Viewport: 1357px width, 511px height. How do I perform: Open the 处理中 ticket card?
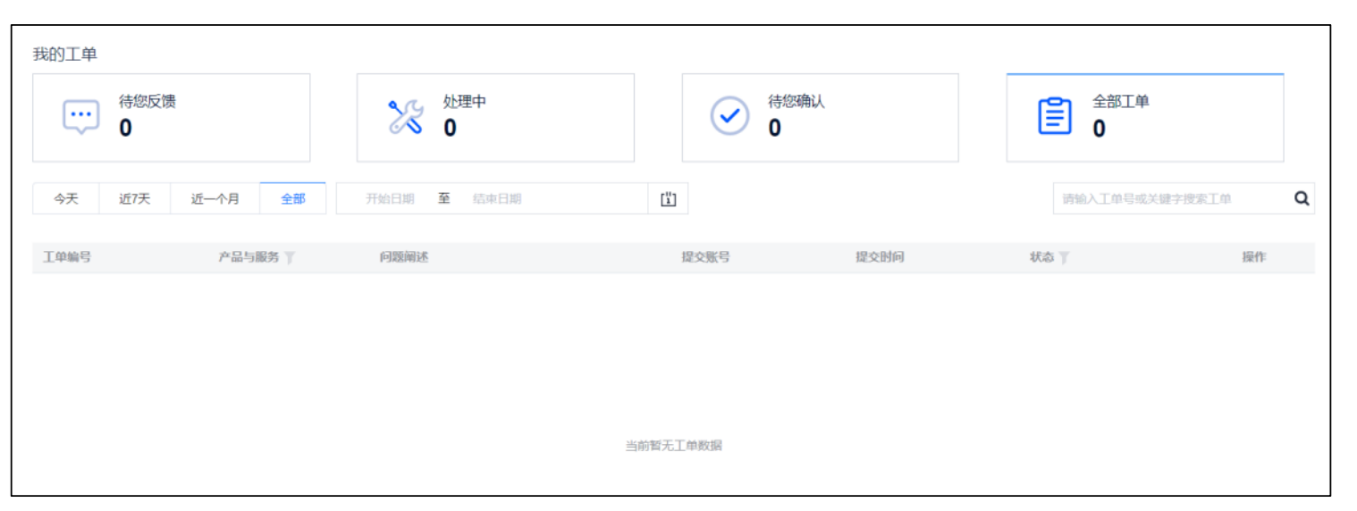(496, 118)
